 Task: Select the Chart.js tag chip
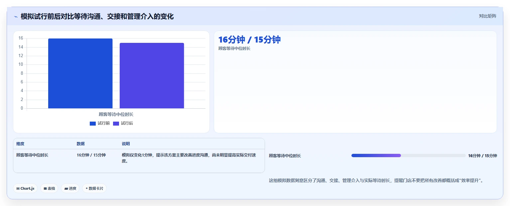[x=25, y=188]
